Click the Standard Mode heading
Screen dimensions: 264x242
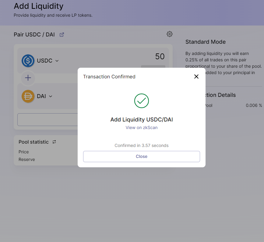point(206,42)
